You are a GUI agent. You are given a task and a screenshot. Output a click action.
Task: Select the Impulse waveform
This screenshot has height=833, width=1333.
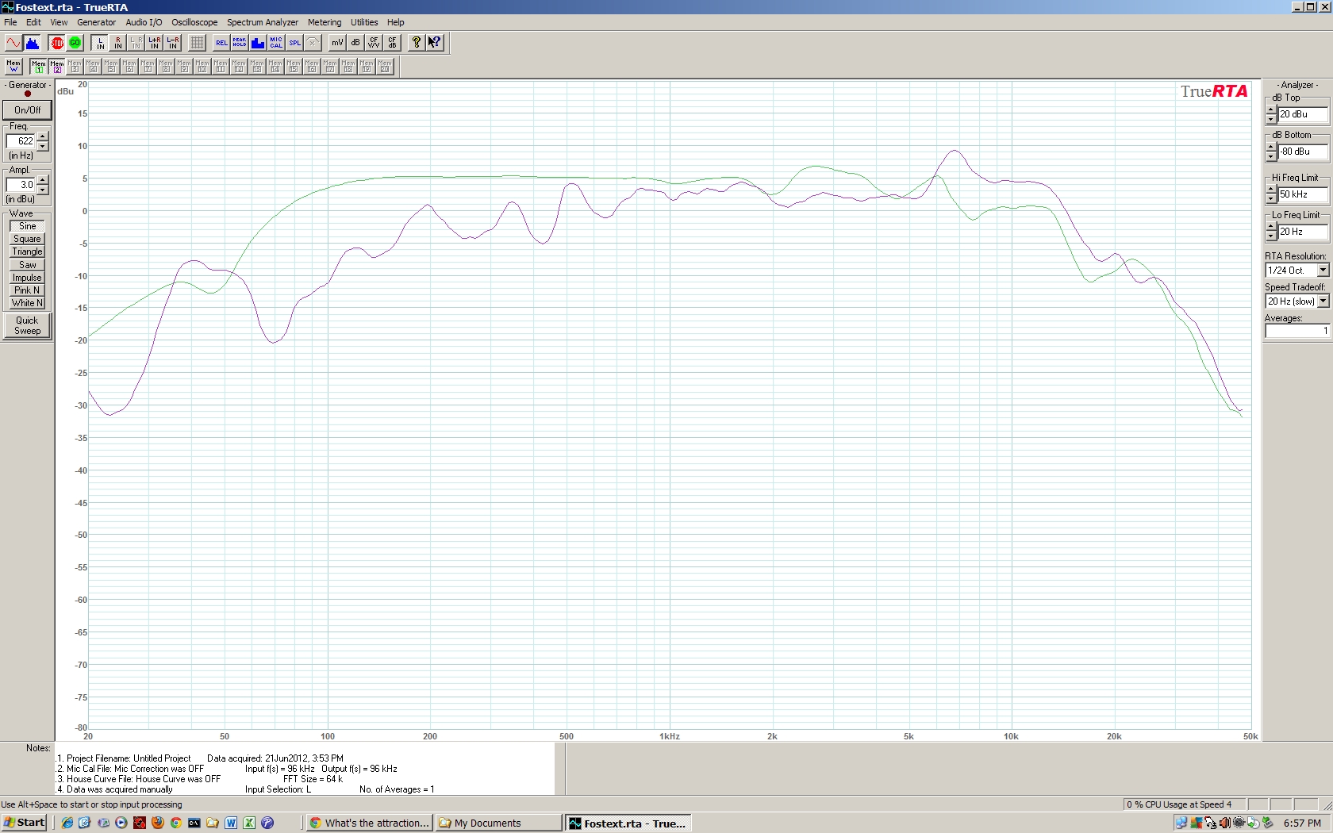(x=27, y=278)
